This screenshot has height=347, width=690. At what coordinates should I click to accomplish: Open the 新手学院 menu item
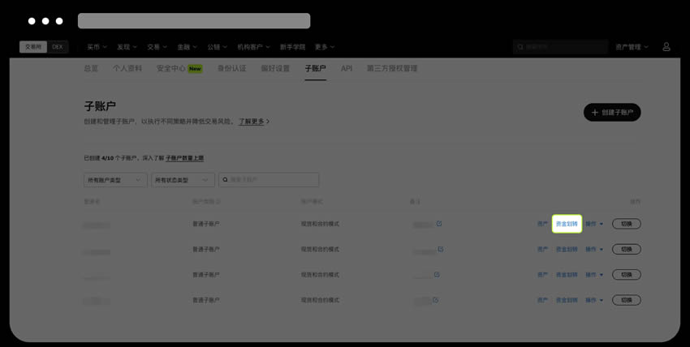click(292, 47)
